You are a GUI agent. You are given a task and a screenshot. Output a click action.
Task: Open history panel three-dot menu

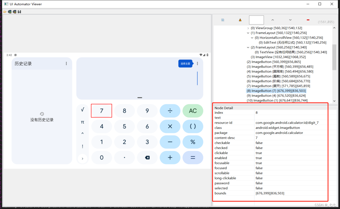(x=66, y=64)
